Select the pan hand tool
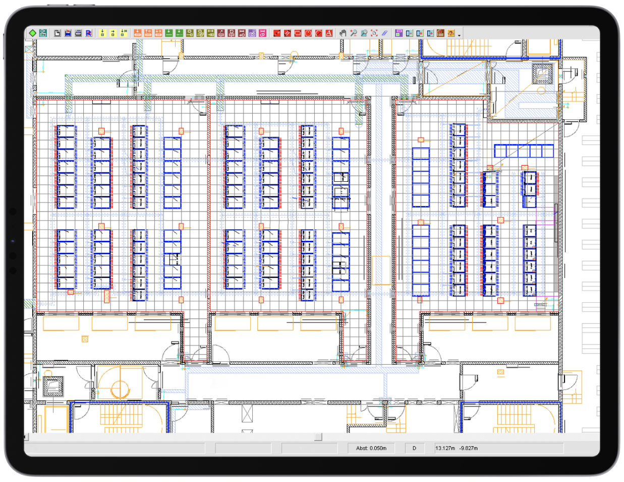Viewport: 624px width, 482px height. (x=343, y=33)
